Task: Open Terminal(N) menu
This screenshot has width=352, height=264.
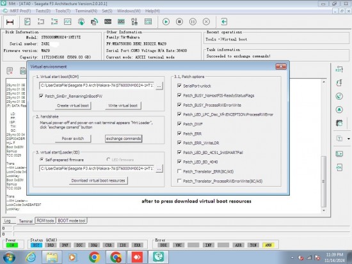Action: point(86,11)
